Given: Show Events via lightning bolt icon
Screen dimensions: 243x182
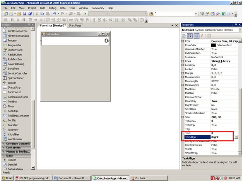Looking at the screenshot, I should [202, 36].
